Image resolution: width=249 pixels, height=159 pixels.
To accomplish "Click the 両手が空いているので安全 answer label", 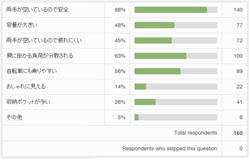I will click(37, 10).
